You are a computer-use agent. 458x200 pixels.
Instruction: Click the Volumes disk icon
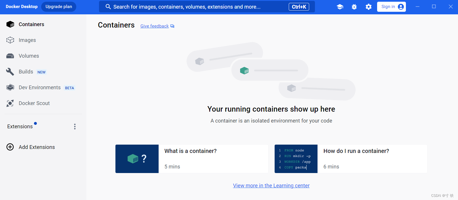point(10,56)
